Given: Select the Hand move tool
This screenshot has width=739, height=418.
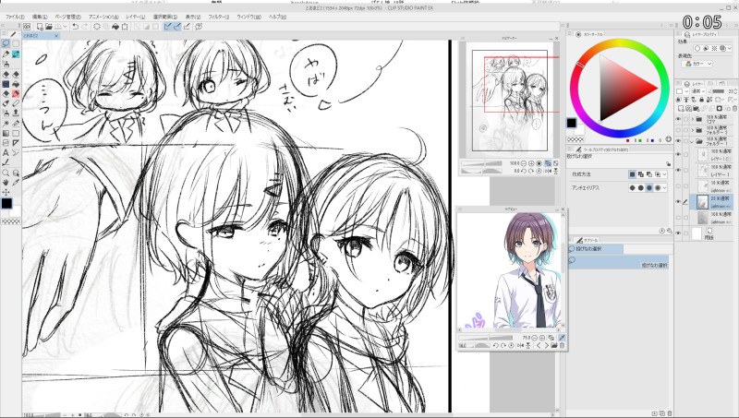Looking at the screenshot, I should [6, 183].
